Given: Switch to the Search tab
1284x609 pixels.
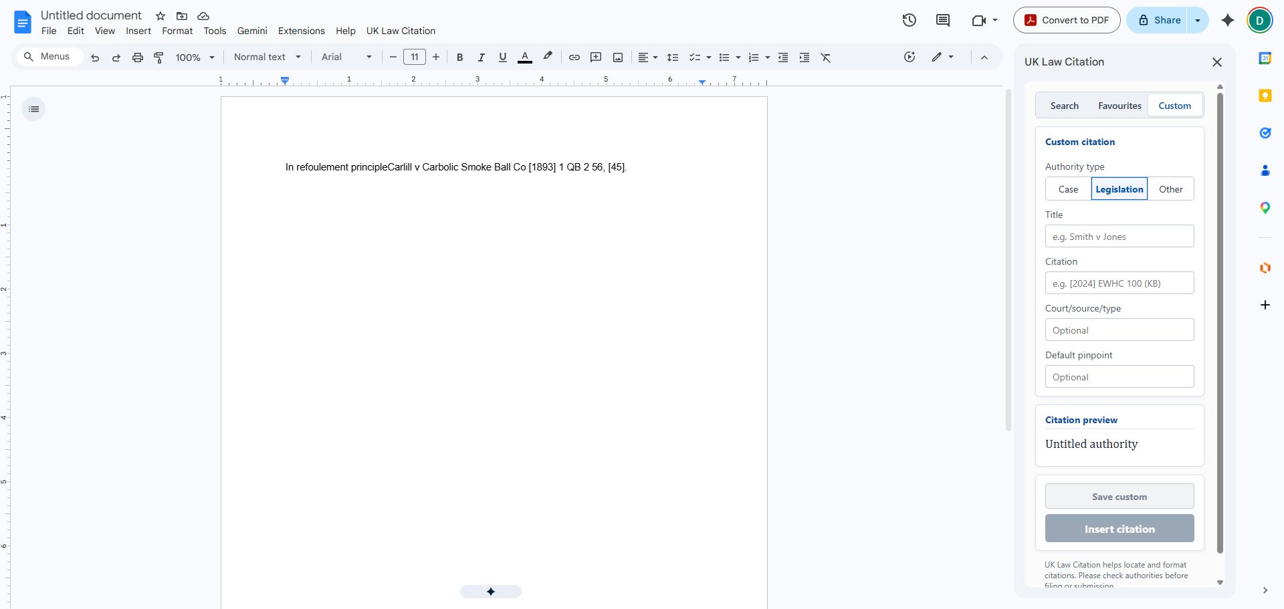Looking at the screenshot, I should click(1065, 106).
